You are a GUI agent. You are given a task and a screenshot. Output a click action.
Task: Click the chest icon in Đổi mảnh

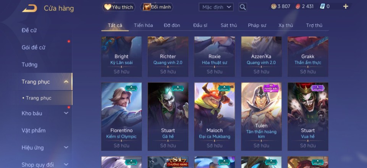147,7
